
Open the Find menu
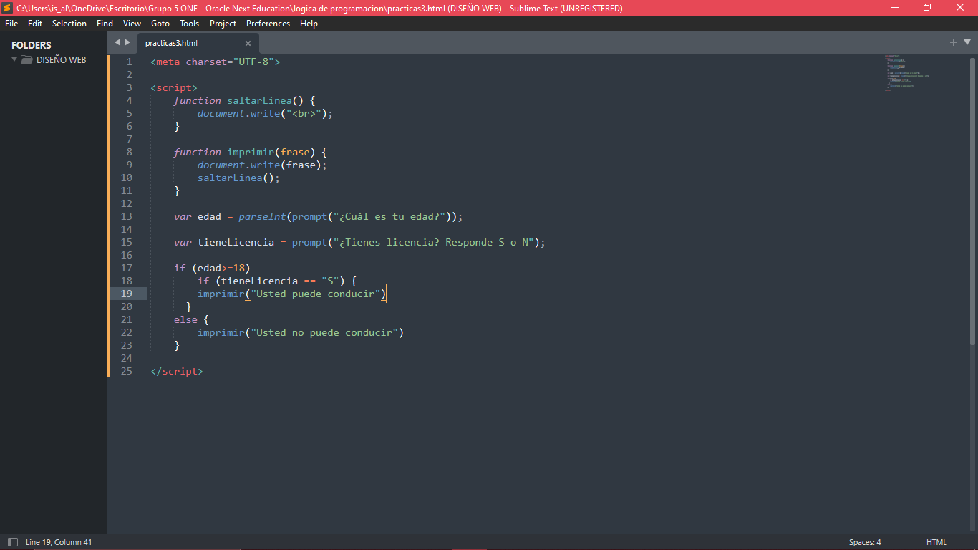[x=105, y=24]
